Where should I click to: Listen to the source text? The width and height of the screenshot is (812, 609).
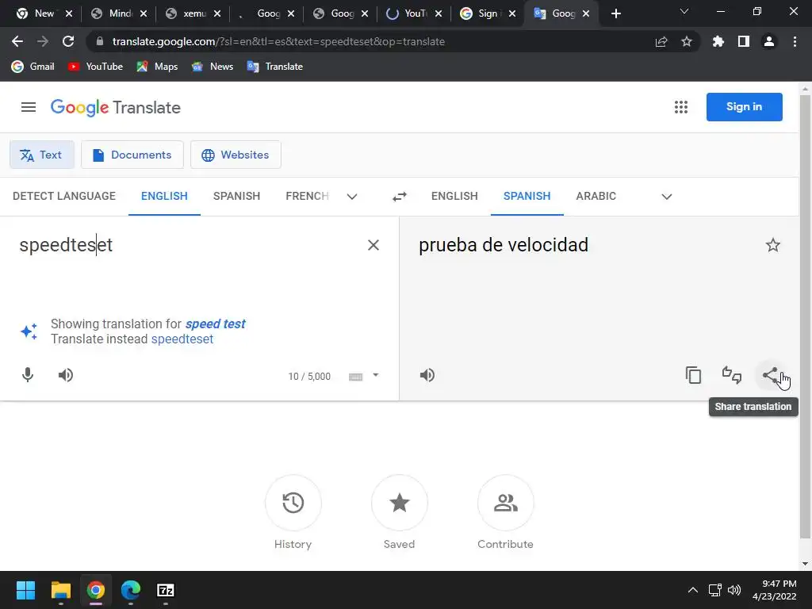pyautogui.click(x=66, y=375)
